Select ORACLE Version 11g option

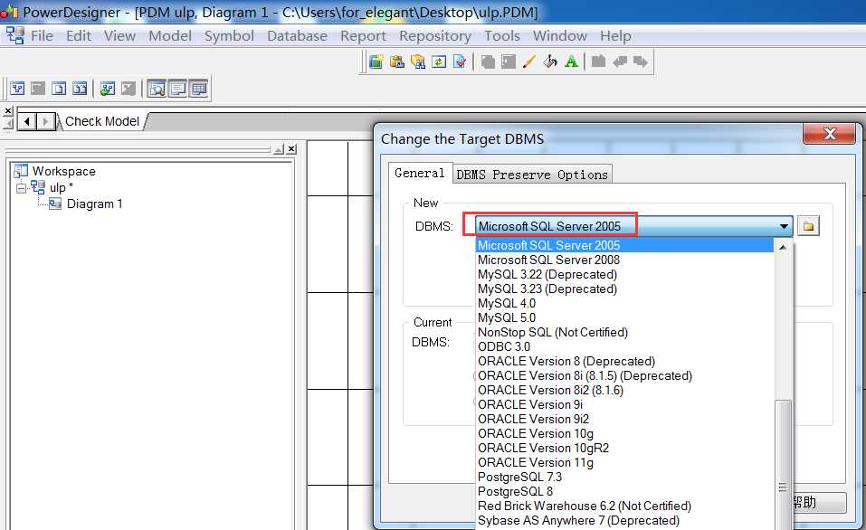(x=624, y=462)
